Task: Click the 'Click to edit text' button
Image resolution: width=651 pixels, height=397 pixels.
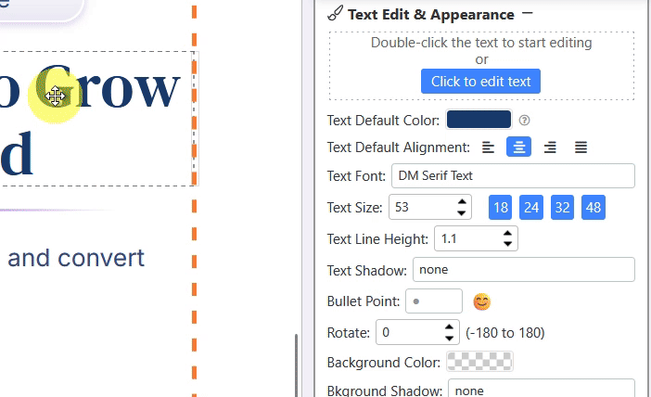Action: click(x=480, y=82)
